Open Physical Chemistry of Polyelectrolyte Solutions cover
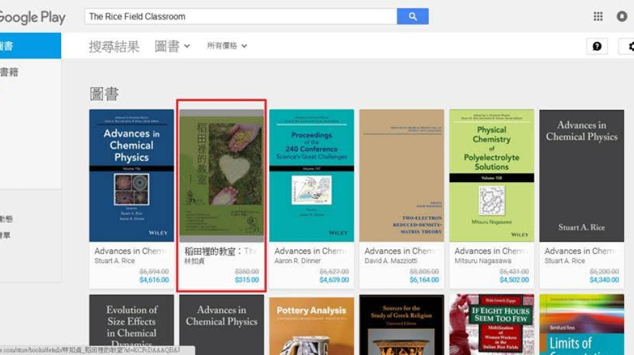Screen dimensions: 634x355 491,175
